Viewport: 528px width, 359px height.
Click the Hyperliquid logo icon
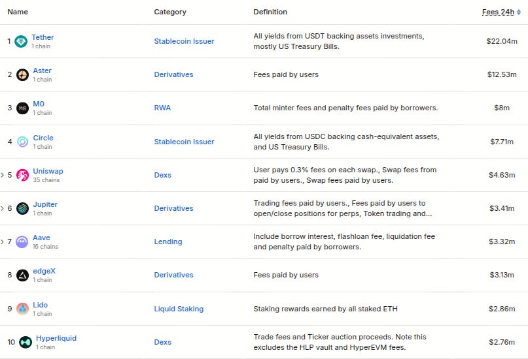coord(26,342)
